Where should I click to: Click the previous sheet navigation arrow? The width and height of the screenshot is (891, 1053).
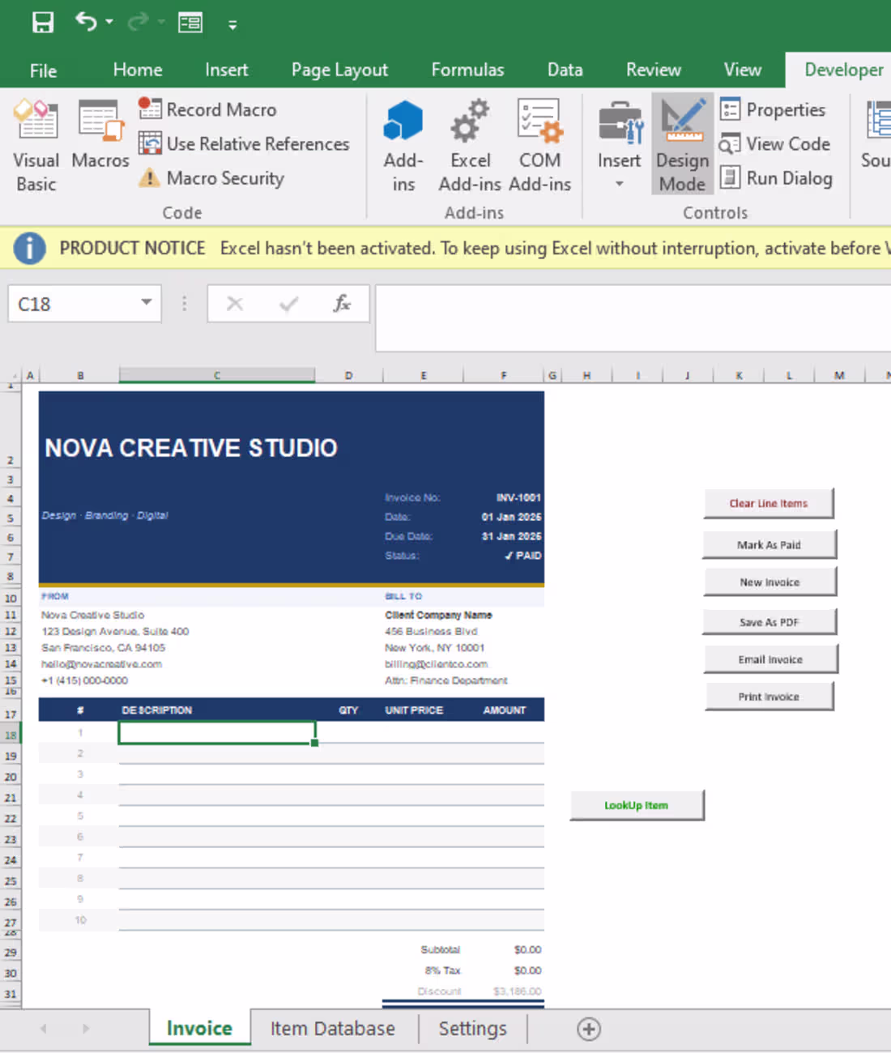pos(44,1029)
